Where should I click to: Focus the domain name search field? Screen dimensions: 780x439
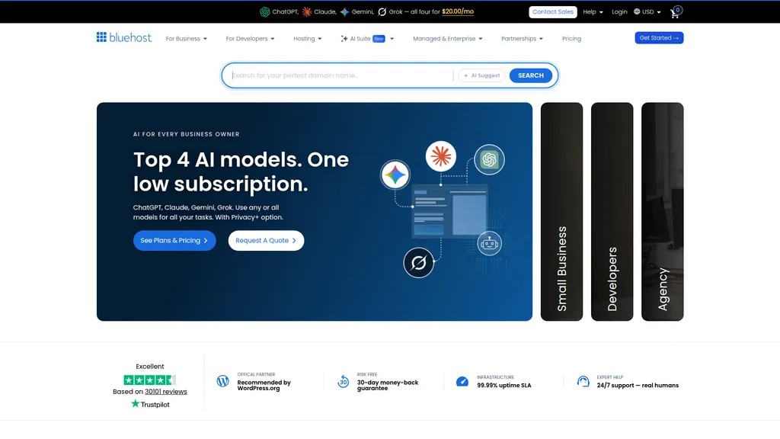pyautogui.click(x=341, y=75)
